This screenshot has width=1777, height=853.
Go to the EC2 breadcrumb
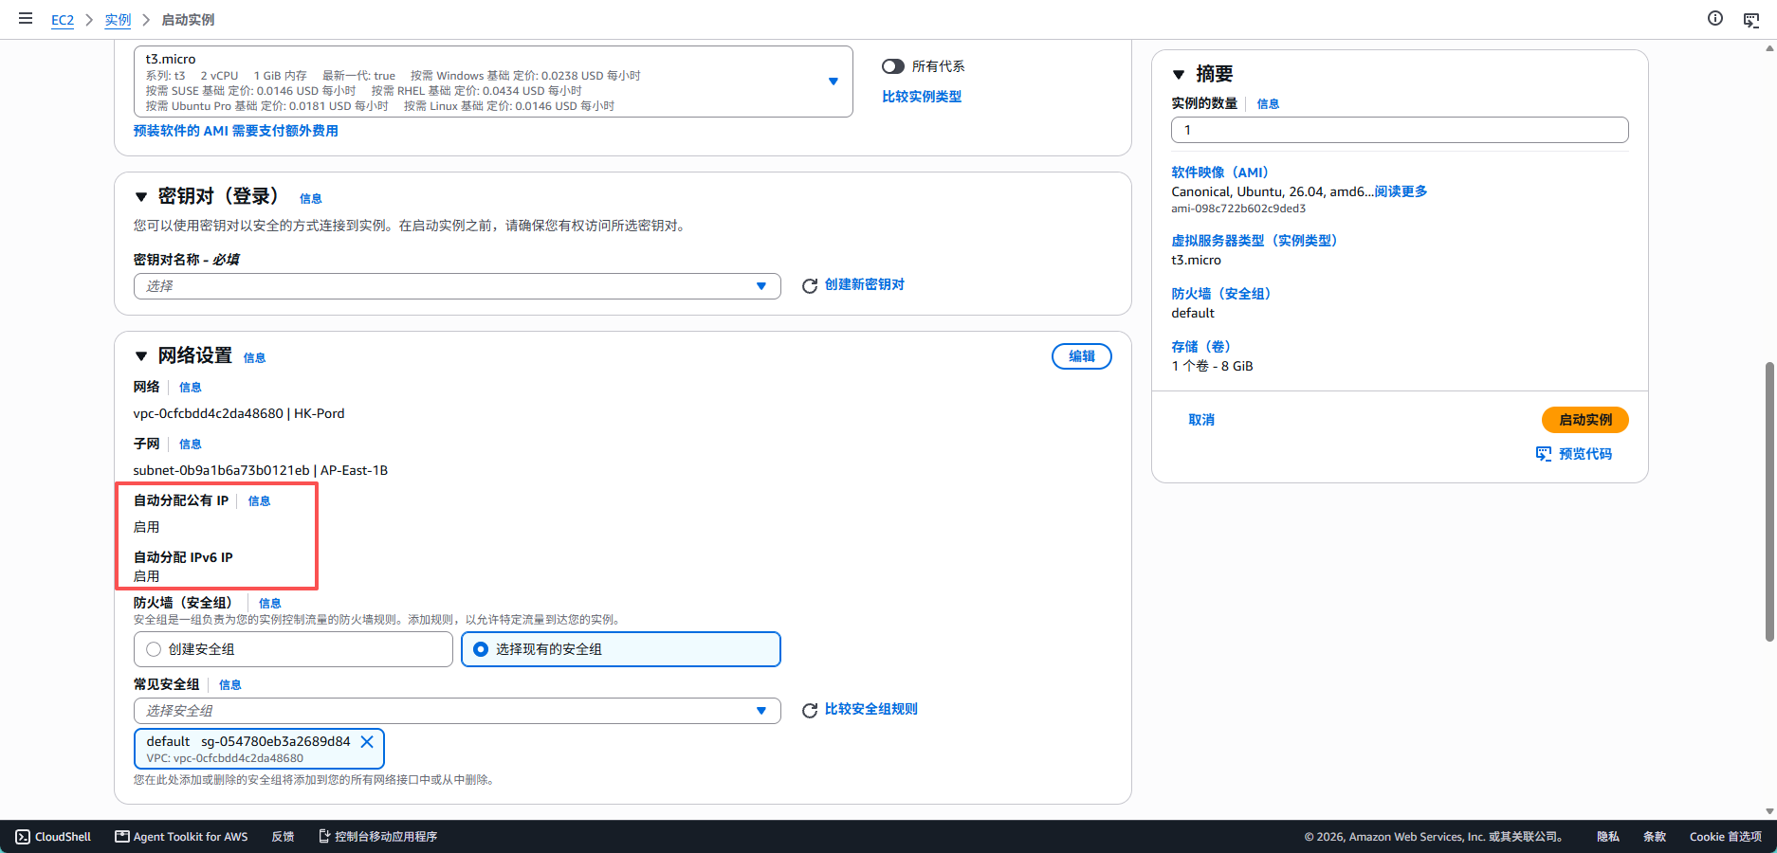[63, 20]
